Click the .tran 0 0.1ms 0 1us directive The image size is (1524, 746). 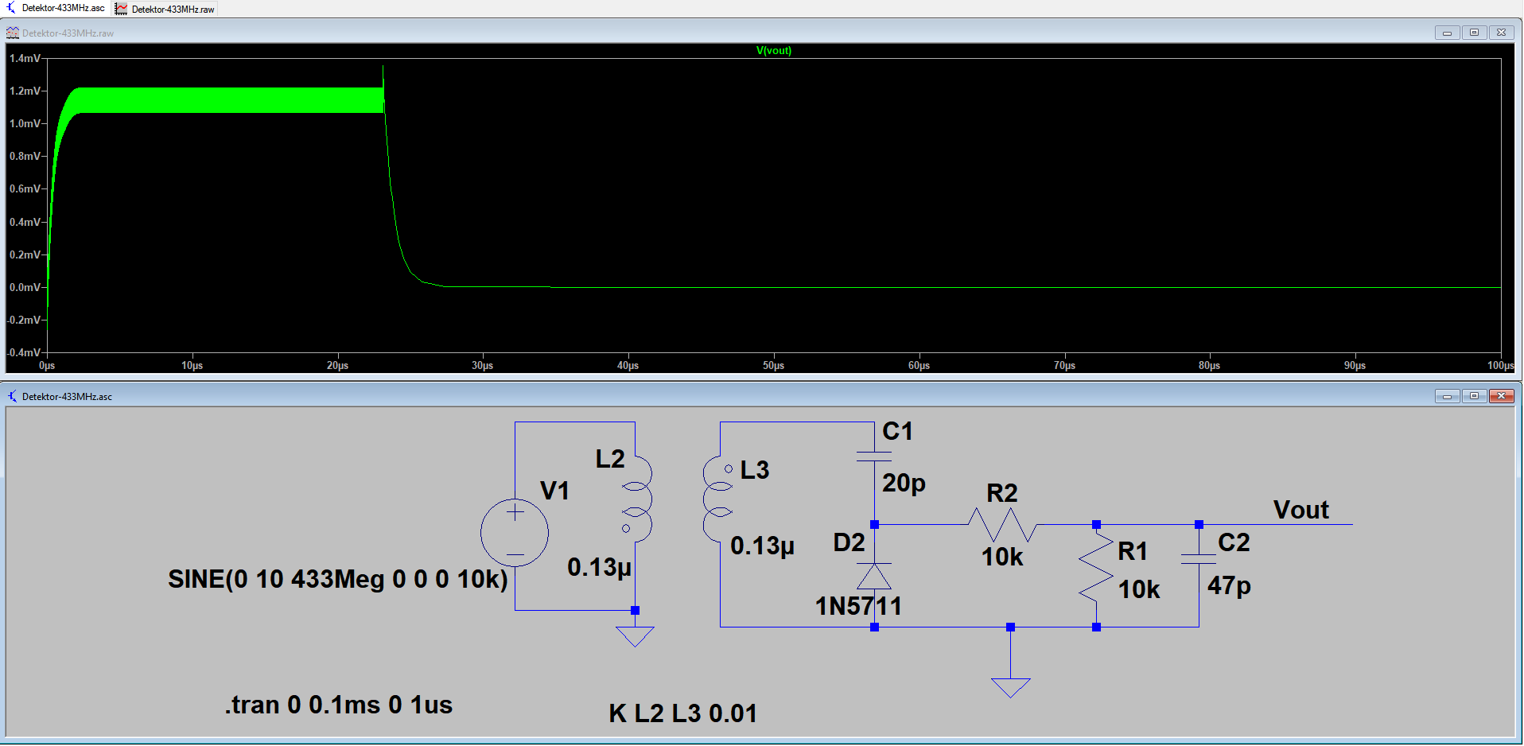click(x=339, y=705)
